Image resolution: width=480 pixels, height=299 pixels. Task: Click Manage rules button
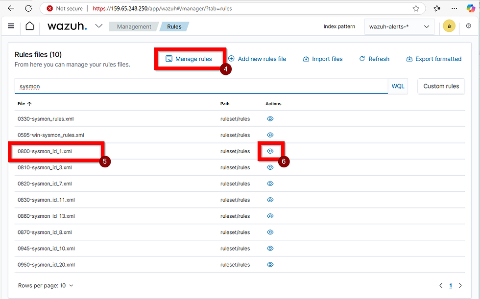coord(189,59)
